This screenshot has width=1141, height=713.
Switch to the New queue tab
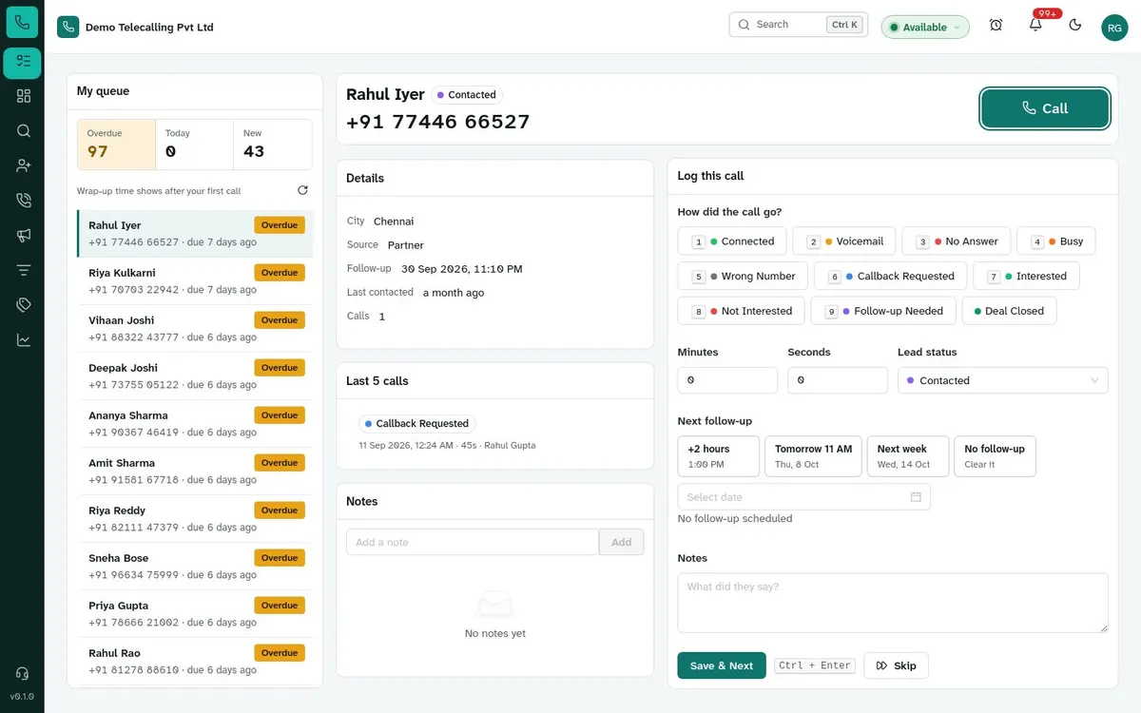tap(273, 145)
